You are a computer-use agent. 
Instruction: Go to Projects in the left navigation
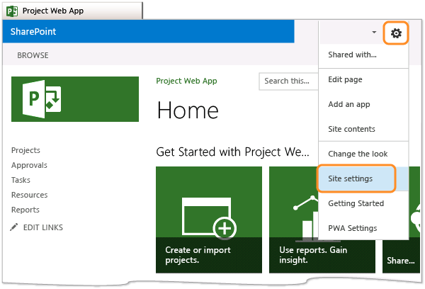[25, 150]
